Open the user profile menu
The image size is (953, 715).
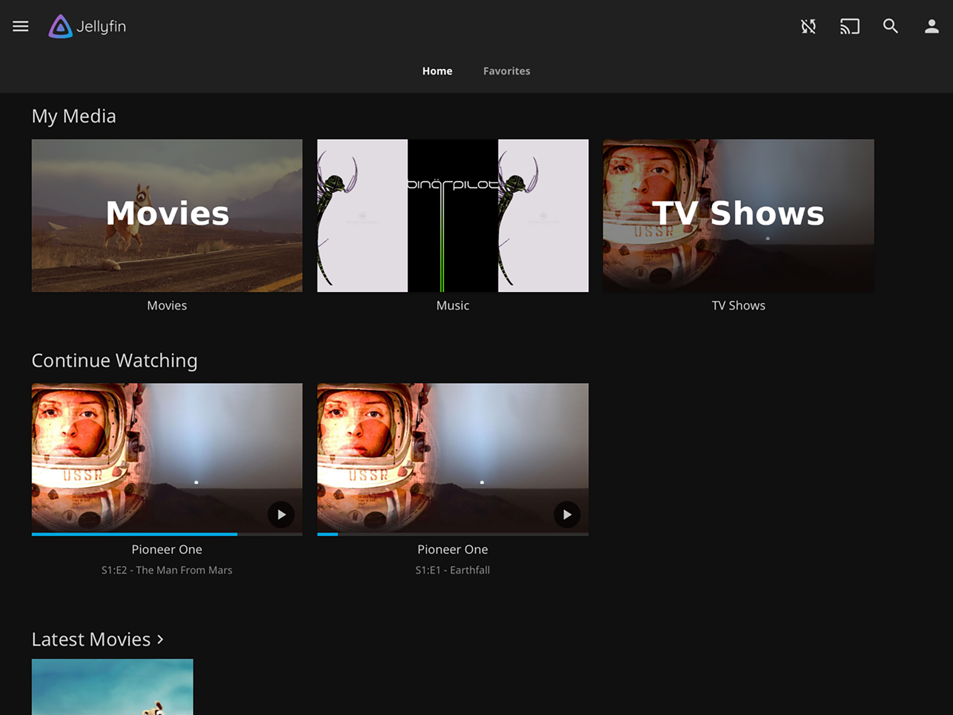pyautogui.click(x=932, y=27)
